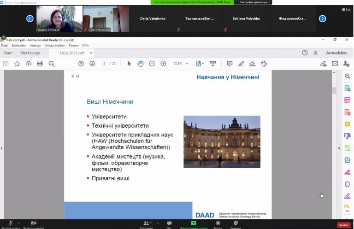
Task: Select the arrow selection tool
Action: pos(129,64)
